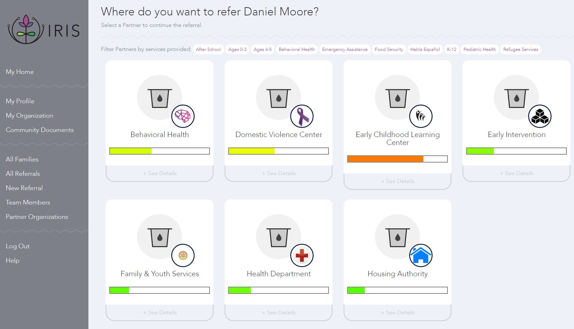Image resolution: width=574 pixels, height=329 pixels.
Task: Click Early Childhood Learning Center people icon
Action: (x=421, y=116)
